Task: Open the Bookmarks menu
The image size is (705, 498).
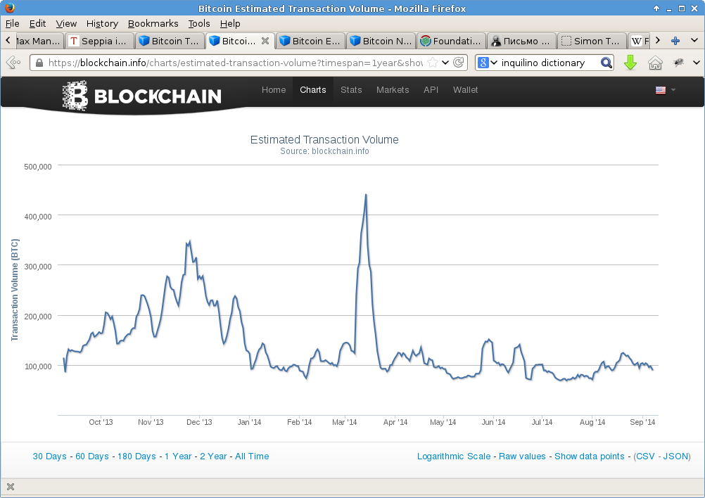Action: tap(153, 23)
